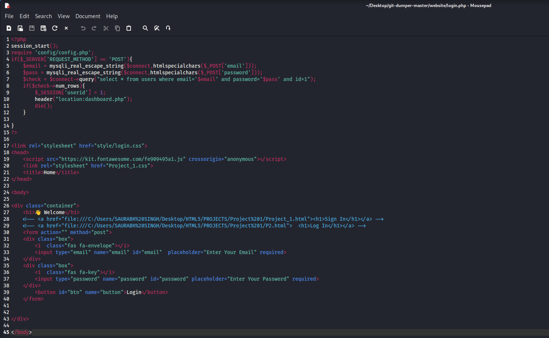Open the Edit menu

pos(24,16)
